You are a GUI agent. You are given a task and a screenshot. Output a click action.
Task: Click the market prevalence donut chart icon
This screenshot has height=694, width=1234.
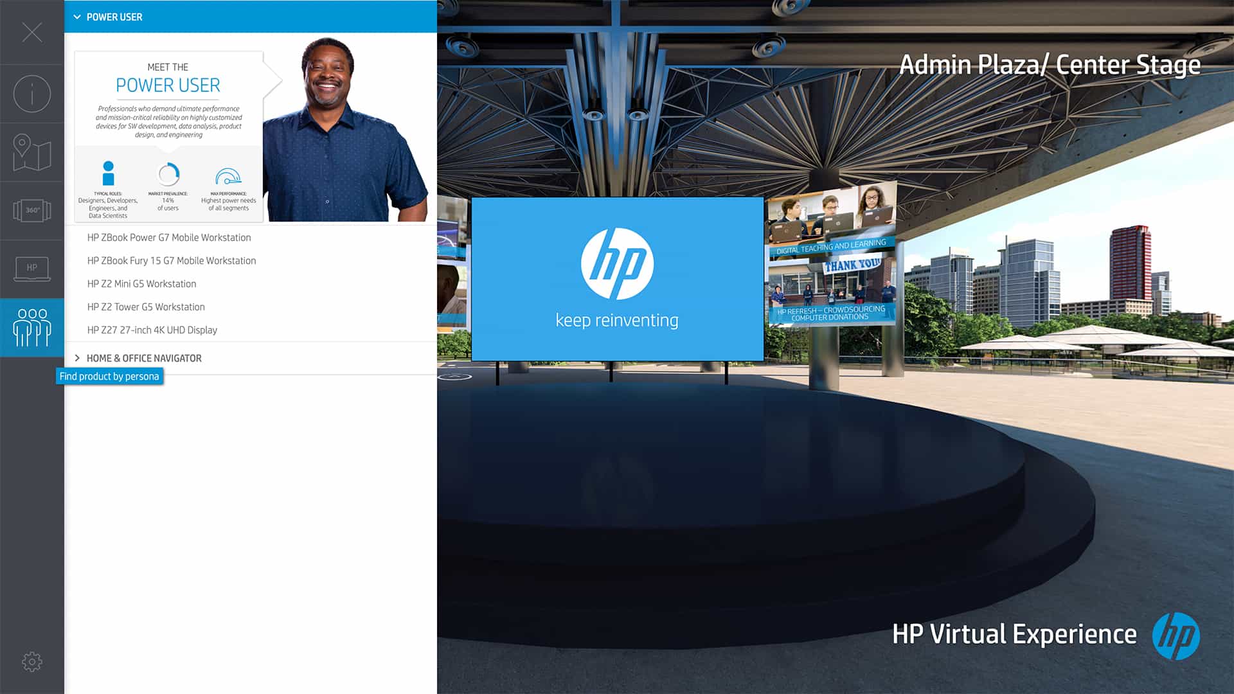pyautogui.click(x=168, y=174)
